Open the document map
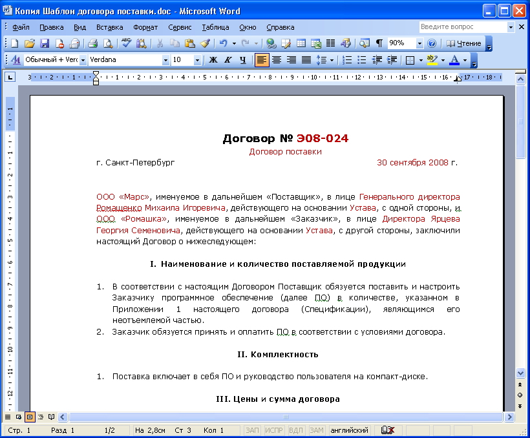This screenshot has width=530, height=438. point(364,43)
